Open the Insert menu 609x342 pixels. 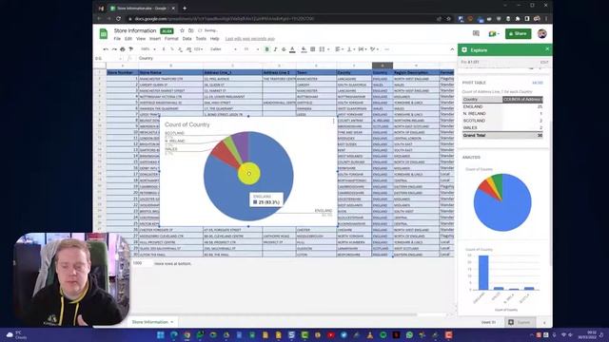coord(155,39)
